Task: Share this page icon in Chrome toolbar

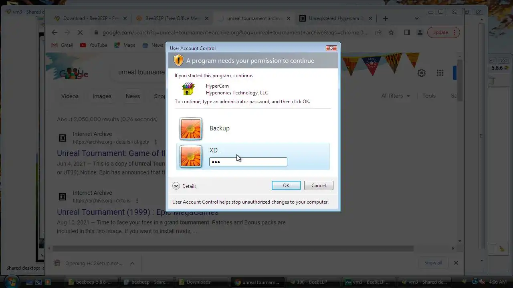Action: pos(378,32)
